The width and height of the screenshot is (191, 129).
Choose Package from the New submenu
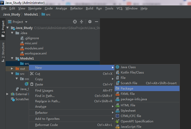147,89
